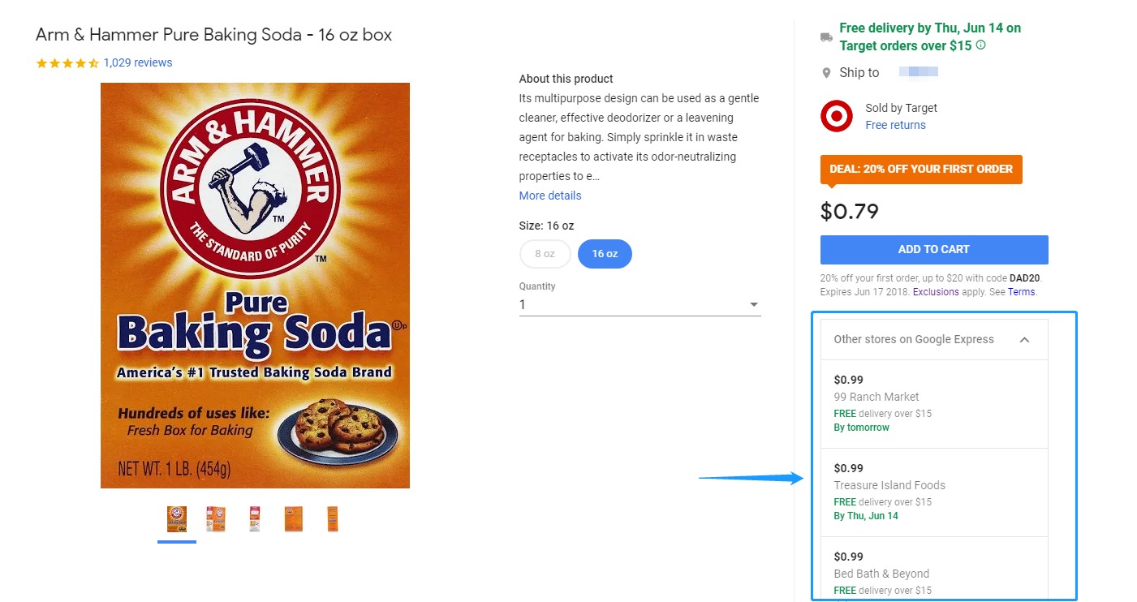Open the Terms link

click(x=1021, y=292)
